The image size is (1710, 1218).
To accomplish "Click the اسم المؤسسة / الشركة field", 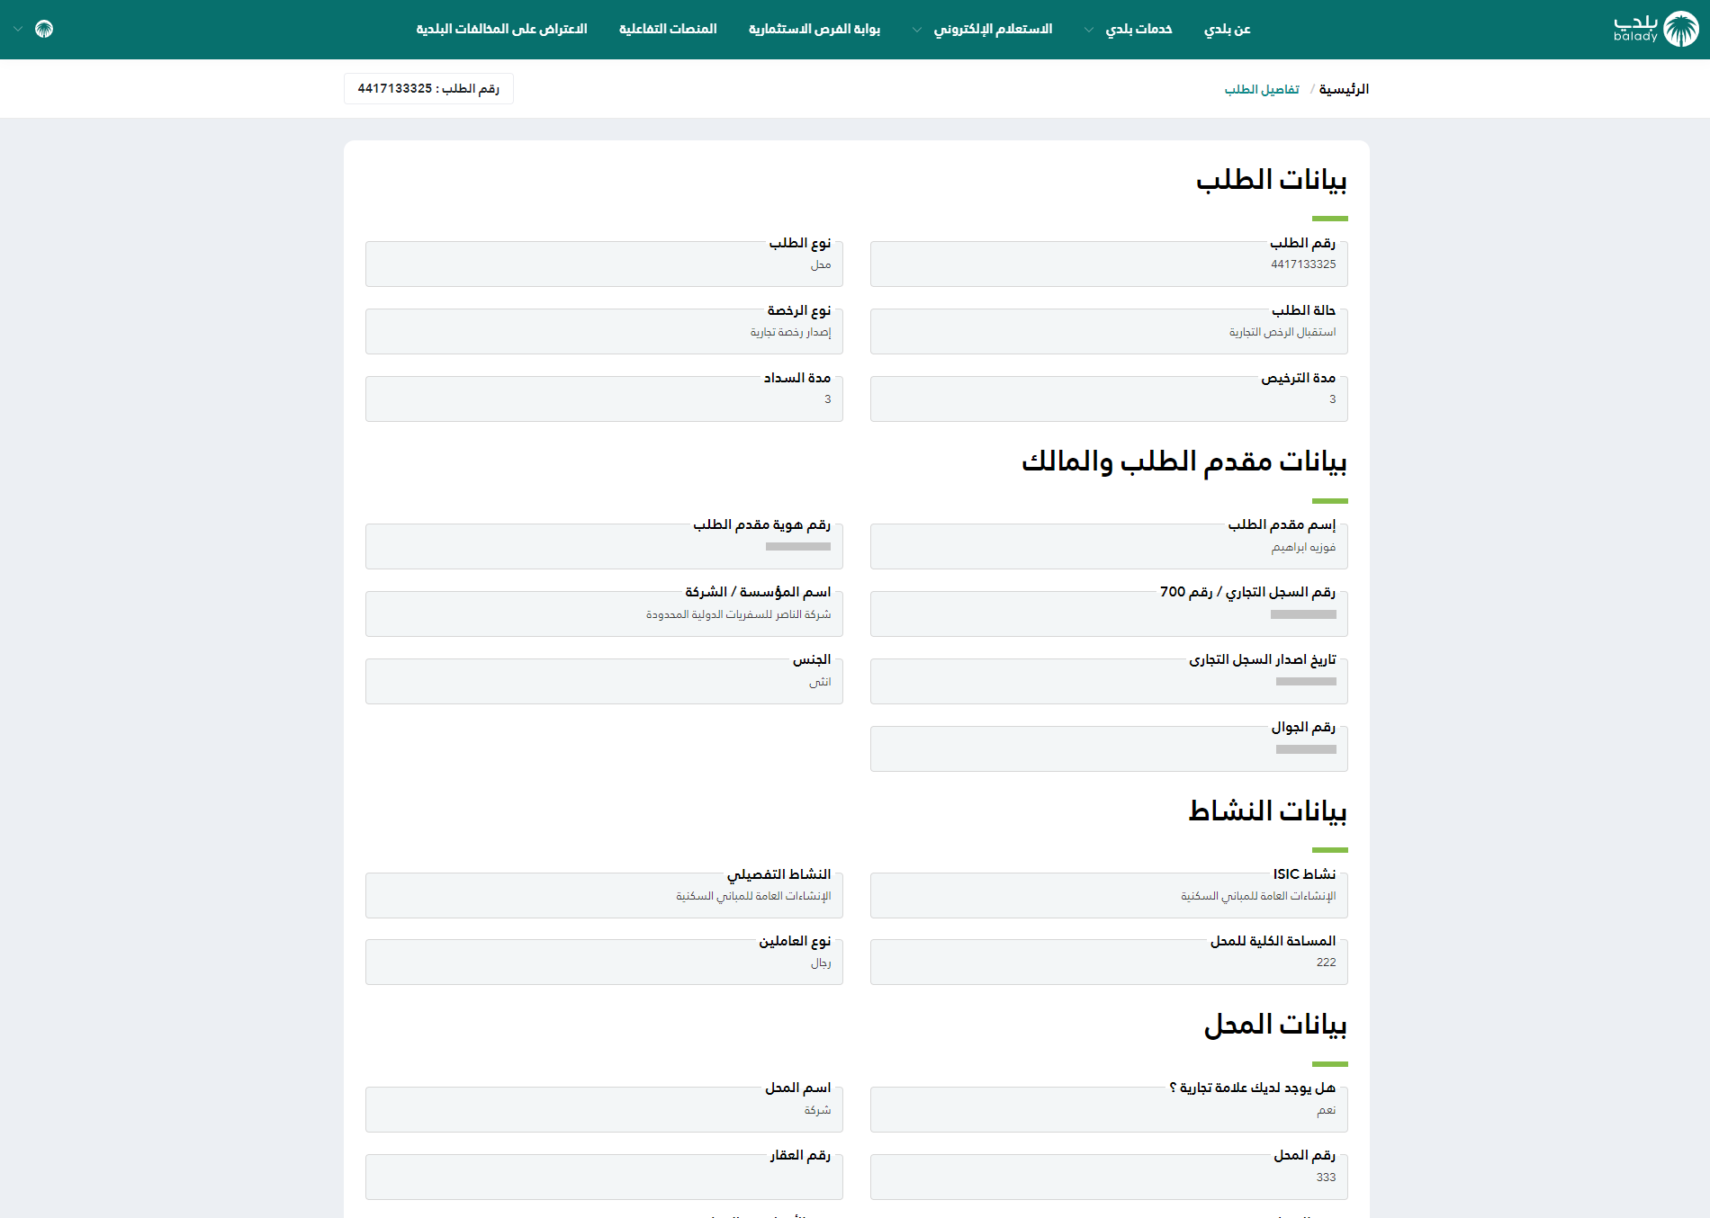I will (x=604, y=614).
